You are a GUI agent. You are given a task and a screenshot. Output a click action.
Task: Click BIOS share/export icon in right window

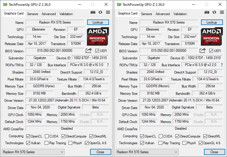203,51
